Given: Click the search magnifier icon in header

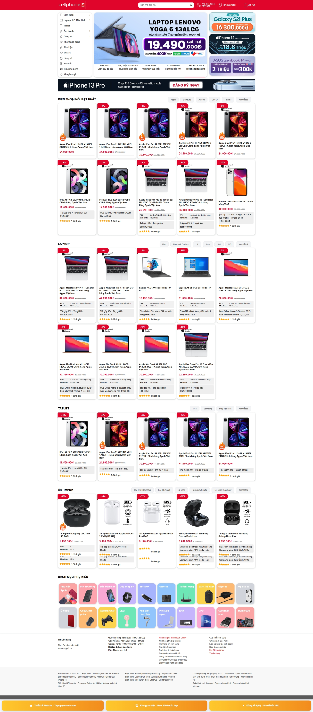Looking at the screenshot, I should [x=191, y=5].
